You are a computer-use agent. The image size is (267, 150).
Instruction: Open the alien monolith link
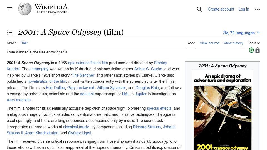pyautogui.click(x=19, y=100)
